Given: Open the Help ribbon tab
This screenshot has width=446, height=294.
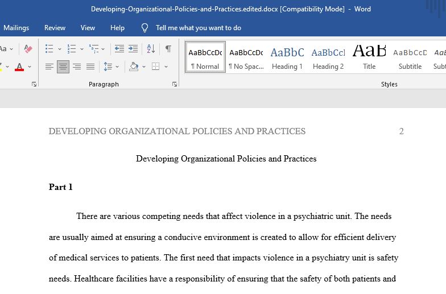Looking at the screenshot, I should (x=117, y=28).
